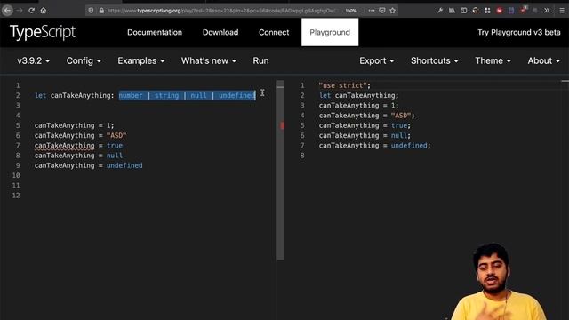The height and width of the screenshot is (320, 569).
Task: Click the TypeScript logo
Action: tap(43, 32)
